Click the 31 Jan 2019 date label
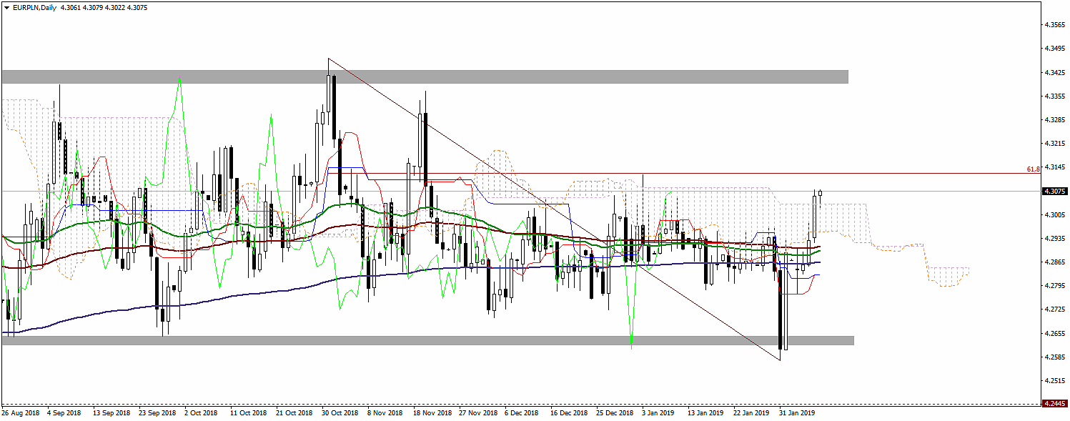This screenshot has height=421, width=1070. tap(797, 413)
